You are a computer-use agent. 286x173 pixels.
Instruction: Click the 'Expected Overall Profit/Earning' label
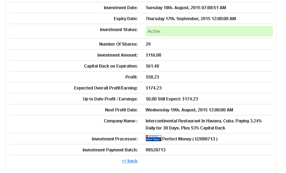pos(106,88)
